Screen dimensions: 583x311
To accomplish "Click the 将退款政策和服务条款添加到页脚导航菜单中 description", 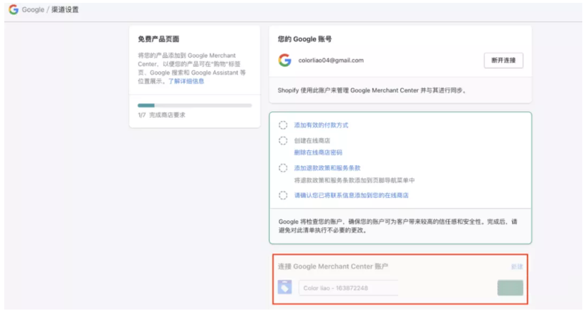I will pyautogui.click(x=355, y=180).
